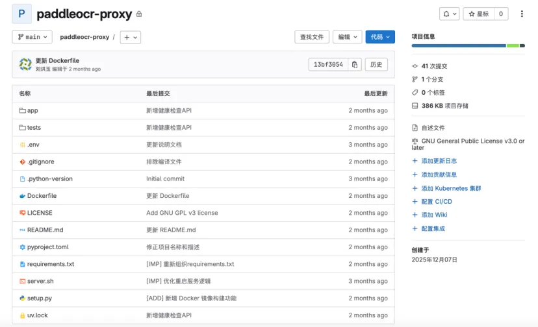Viewport: 538px width, 327px height.
Task: Click the Dockerfile docker whale icon
Action: pyautogui.click(x=22, y=196)
